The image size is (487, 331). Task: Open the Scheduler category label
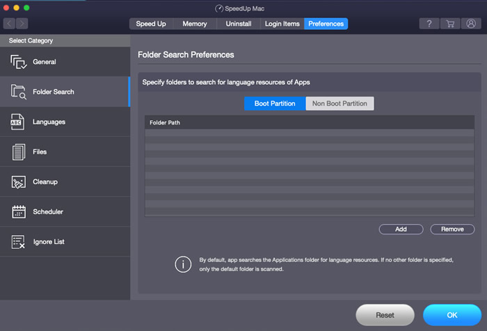click(x=48, y=212)
